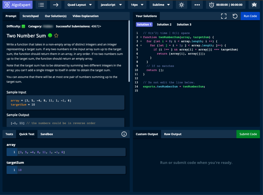Viewport: 263px width, 195px height.
Task: Select Solution 2 tab
Action: pos(164,24)
